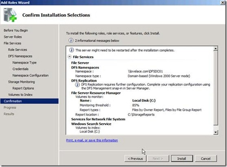Click the Previous button
This screenshot has width=227, height=167.
pyautogui.click(x=135, y=158)
